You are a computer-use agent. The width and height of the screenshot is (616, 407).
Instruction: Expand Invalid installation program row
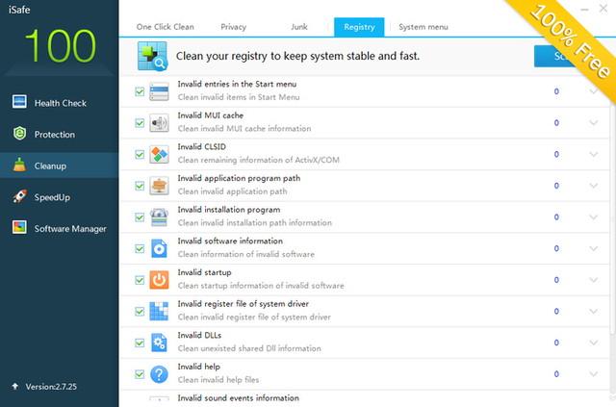pos(593,217)
